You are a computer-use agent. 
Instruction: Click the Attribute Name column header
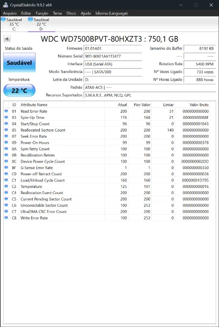click(62, 105)
